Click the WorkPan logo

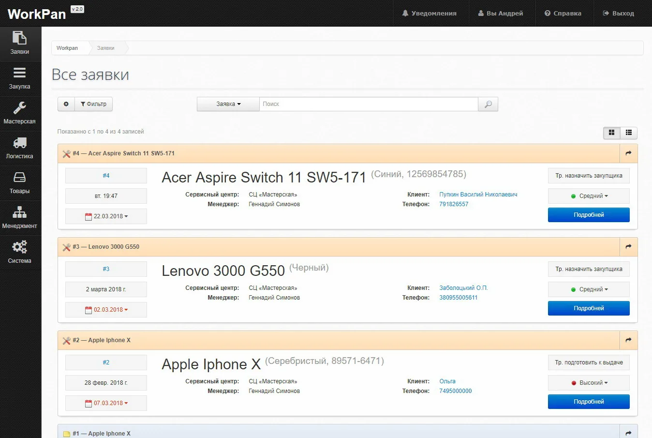[37, 14]
